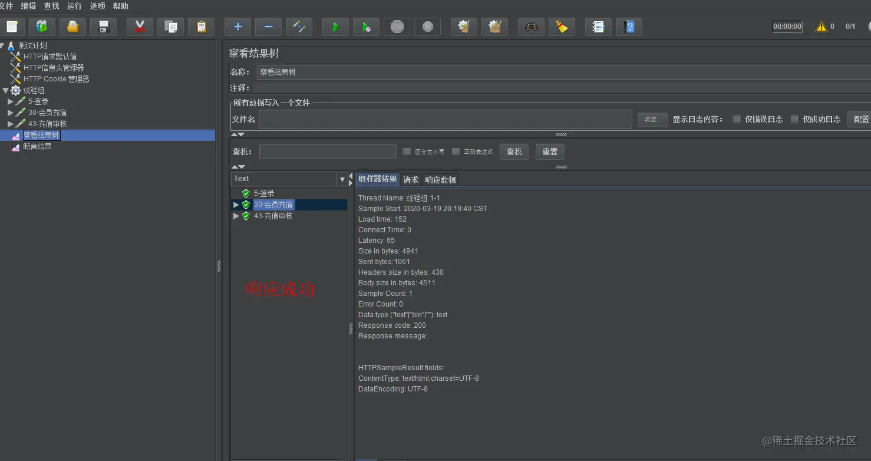Open the 编辑 menu
Image resolution: width=871 pixels, height=461 pixels.
tap(28, 6)
